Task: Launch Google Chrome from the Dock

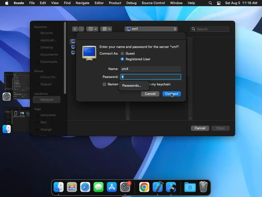Action: tap(144, 187)
